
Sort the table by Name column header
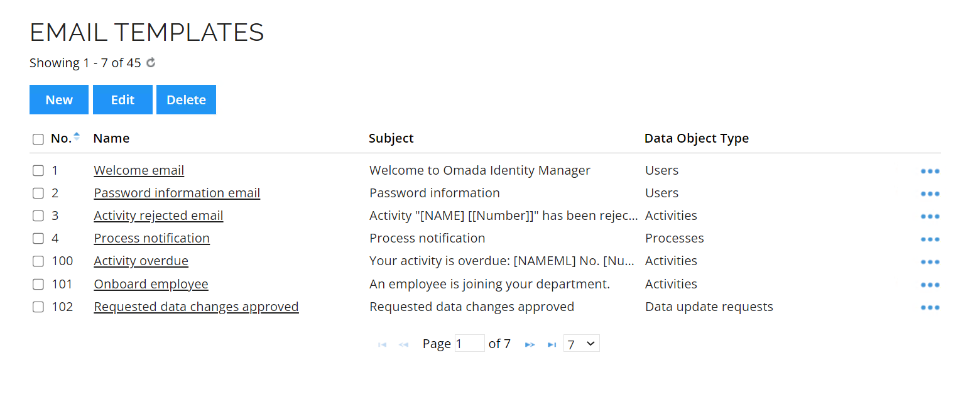coord(111,138)
